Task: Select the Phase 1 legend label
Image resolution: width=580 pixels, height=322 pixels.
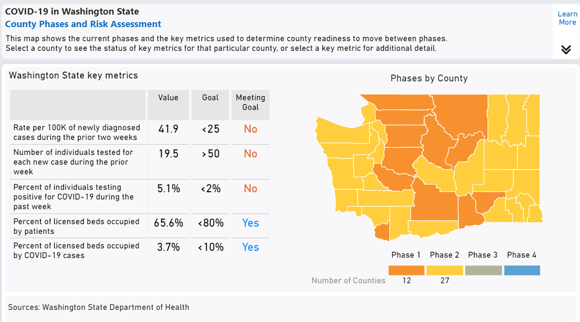Action: pos(406,255)
